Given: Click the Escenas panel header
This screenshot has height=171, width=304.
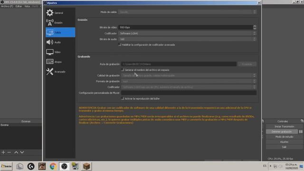Looking at the screenshot, I should pyautogui.click(x=26, y=122).
